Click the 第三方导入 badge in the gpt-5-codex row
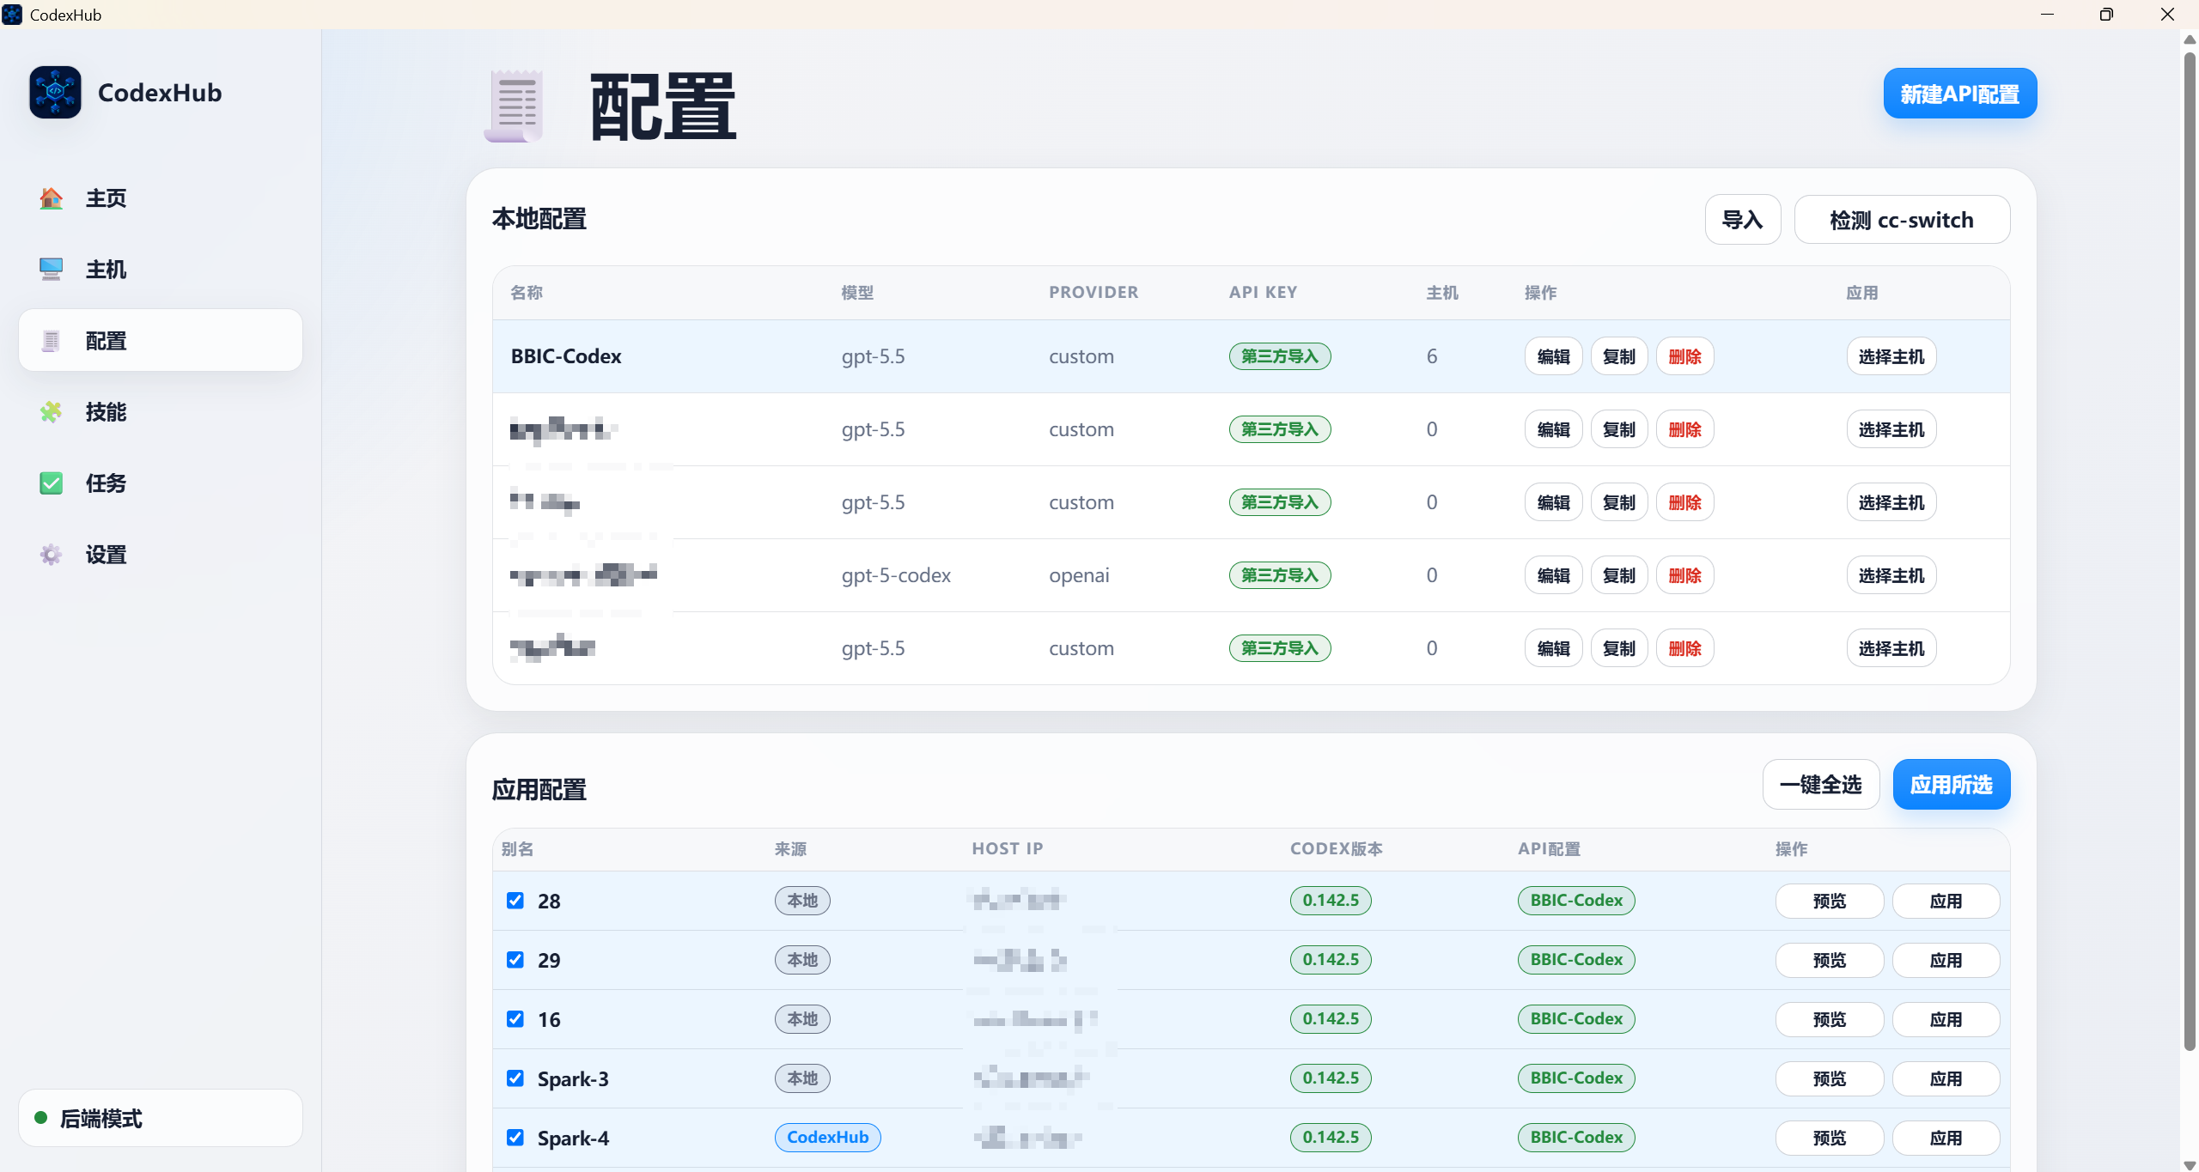2199x1172 pixels. click(1280, 575)
